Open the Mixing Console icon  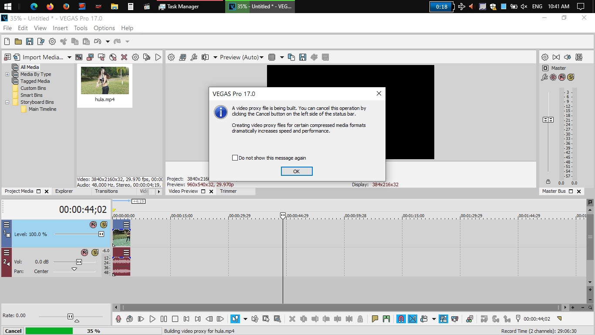579,57
